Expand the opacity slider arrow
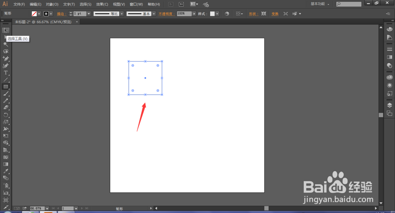The height and width of the screenshot is (213, 395). 194,14
